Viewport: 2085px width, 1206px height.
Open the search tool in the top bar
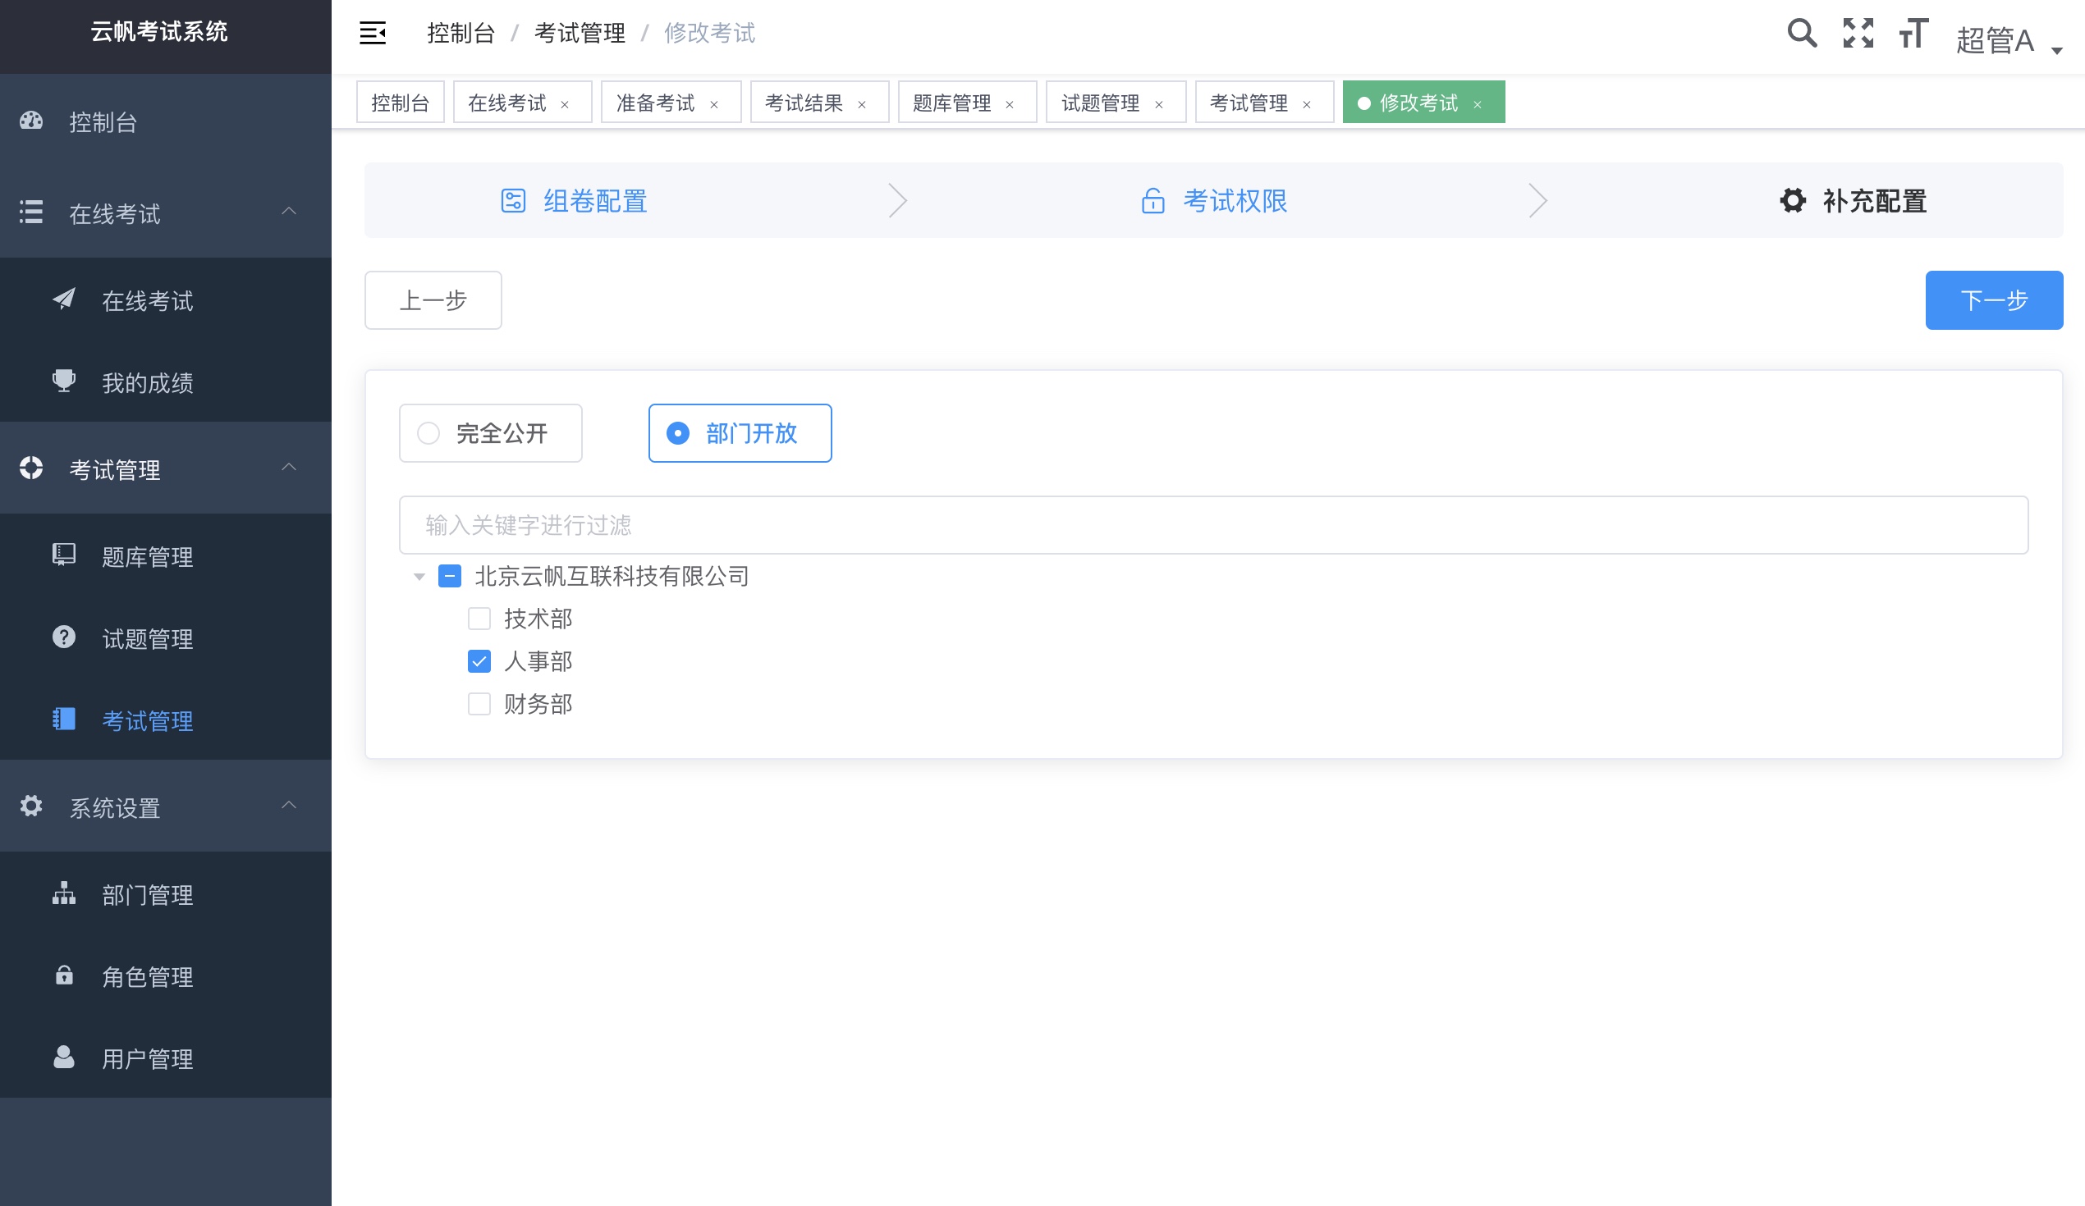tap(1800, 34)
